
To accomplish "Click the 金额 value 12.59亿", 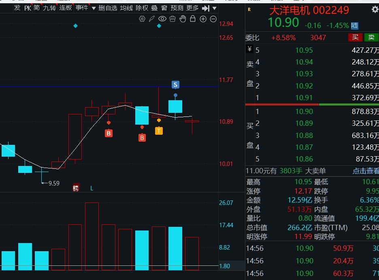I will 300,200.
